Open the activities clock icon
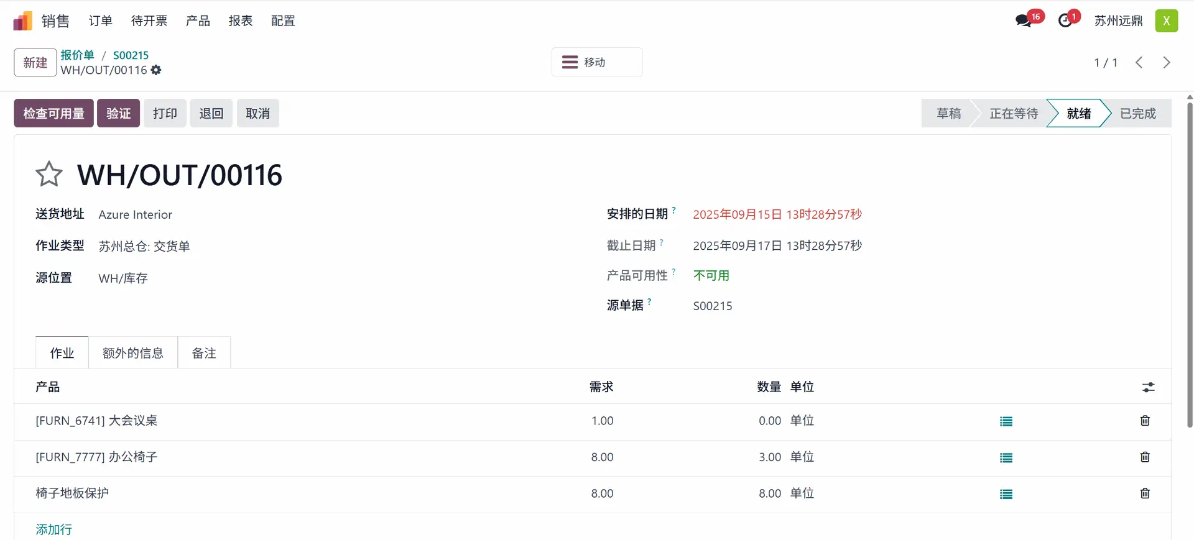The image size is (1194, 540). [x=1065, y=21]
